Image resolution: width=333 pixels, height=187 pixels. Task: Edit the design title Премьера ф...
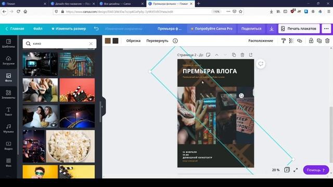tap(170, 29)
